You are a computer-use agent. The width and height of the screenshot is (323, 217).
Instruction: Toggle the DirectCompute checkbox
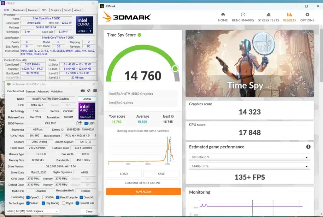click(x=58, y=197)
